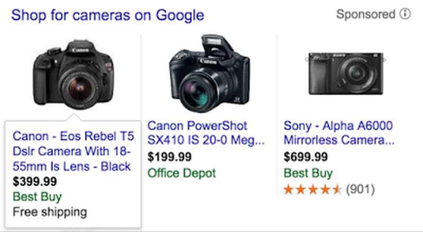Open Canon PowerShot SX410 IS title link
Image resolution: width=423 pixels, height=232 pixels.
point(206,133)
